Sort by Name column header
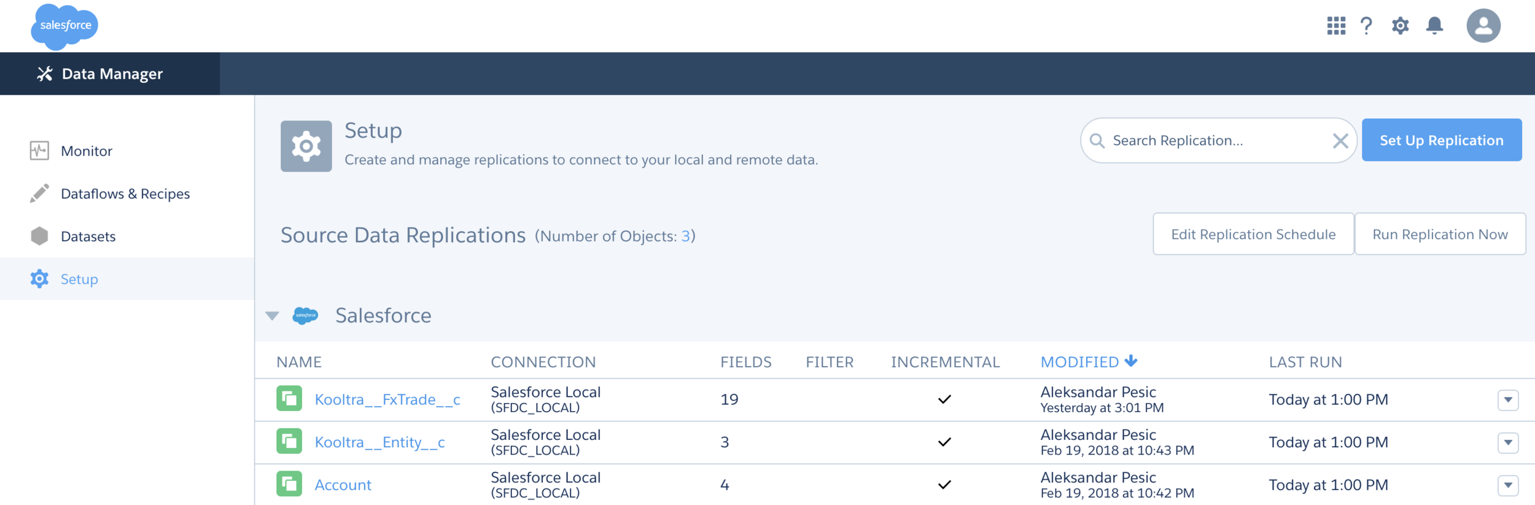1535x505 pixels. (299, 362)
